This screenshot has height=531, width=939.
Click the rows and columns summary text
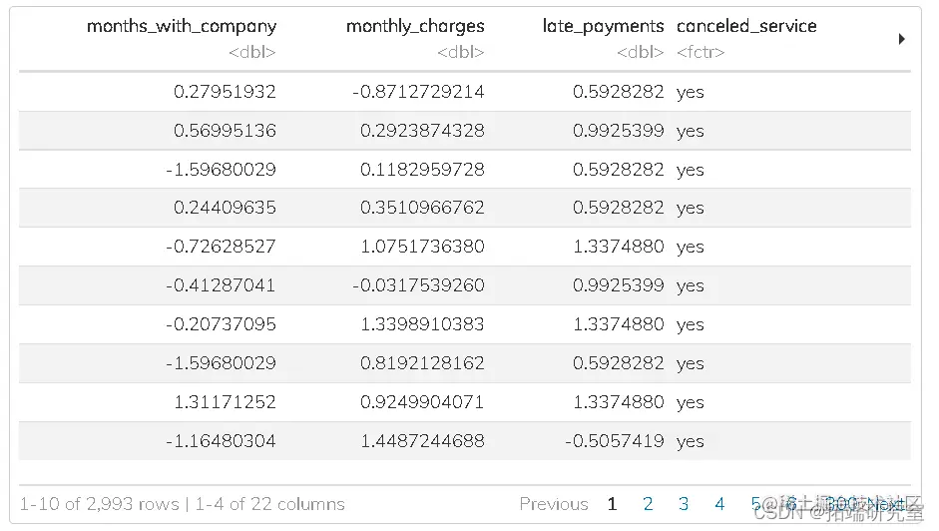182,504
